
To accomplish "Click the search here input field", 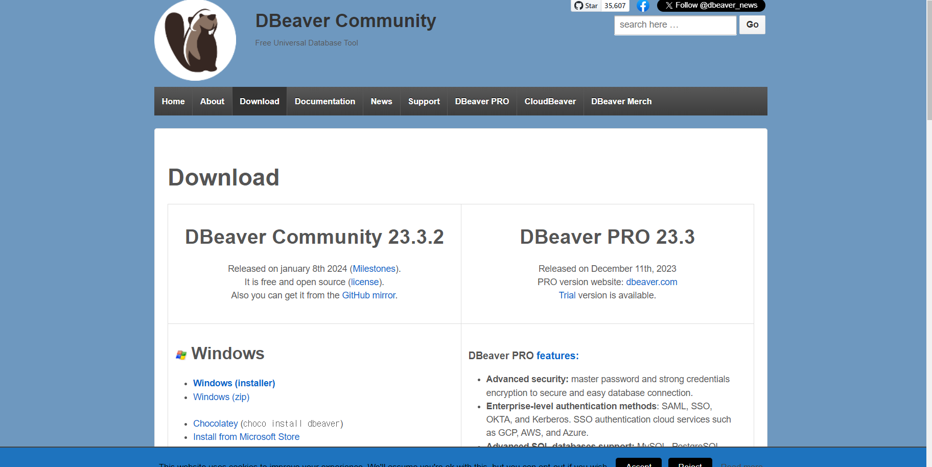I will tap(675, 25).
